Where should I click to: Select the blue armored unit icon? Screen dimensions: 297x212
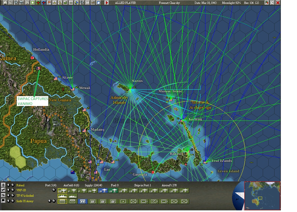point(83,202)
